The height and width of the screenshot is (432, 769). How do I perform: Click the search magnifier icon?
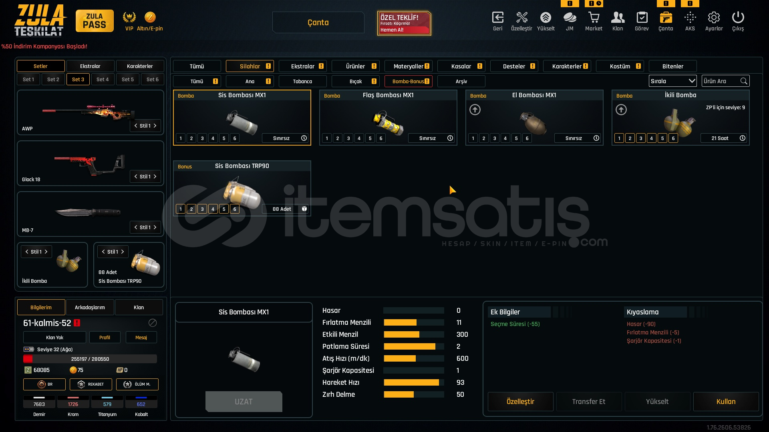[744, 81]
